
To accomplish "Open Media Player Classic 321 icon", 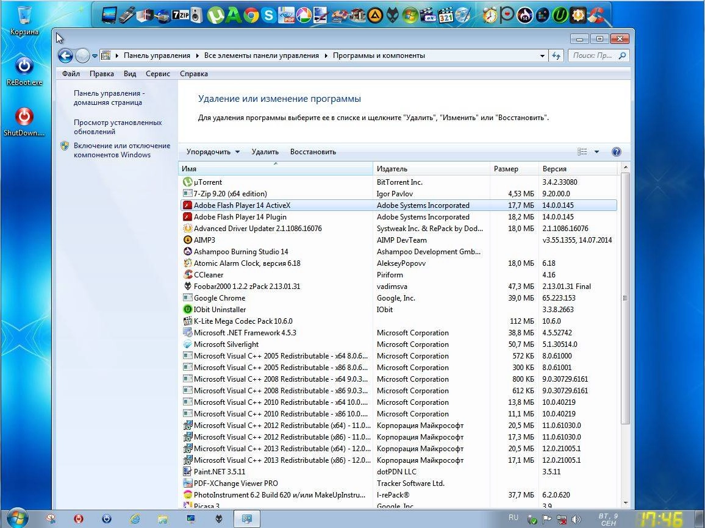I will (x=446, y=15).
